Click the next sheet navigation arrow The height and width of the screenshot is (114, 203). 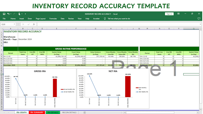[x=8, y=113]
